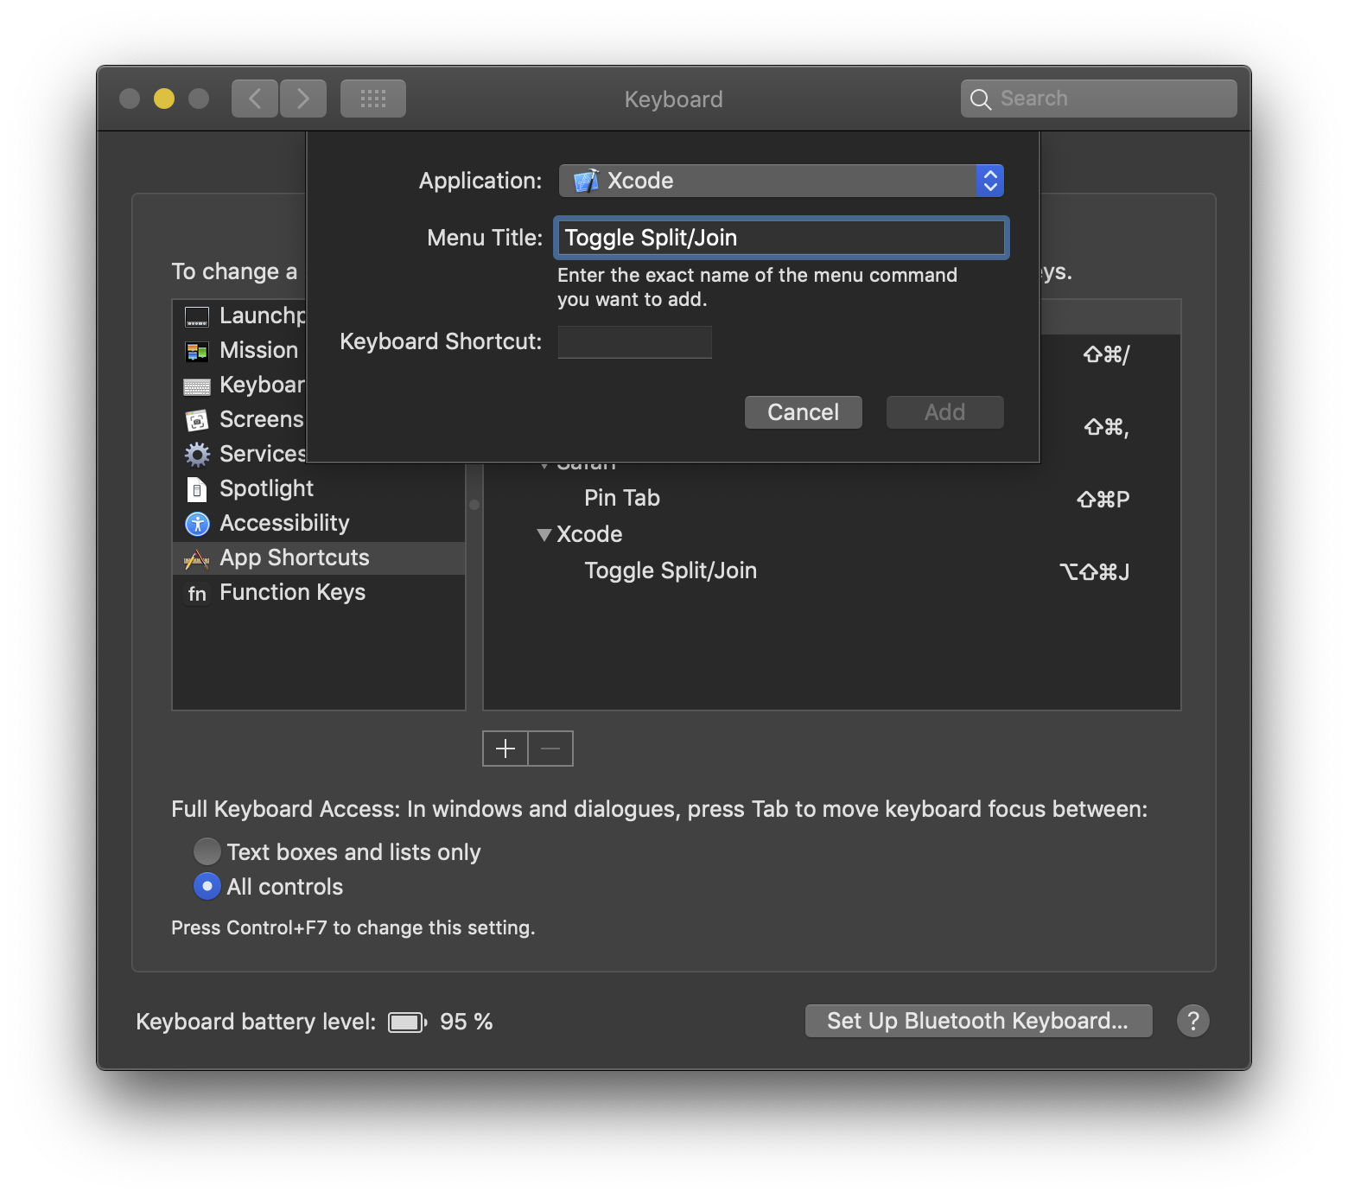This screenshot has width=1348, height=1198.
Task: Click the split-view divider handle between lists
Action: tap(474, 505)
